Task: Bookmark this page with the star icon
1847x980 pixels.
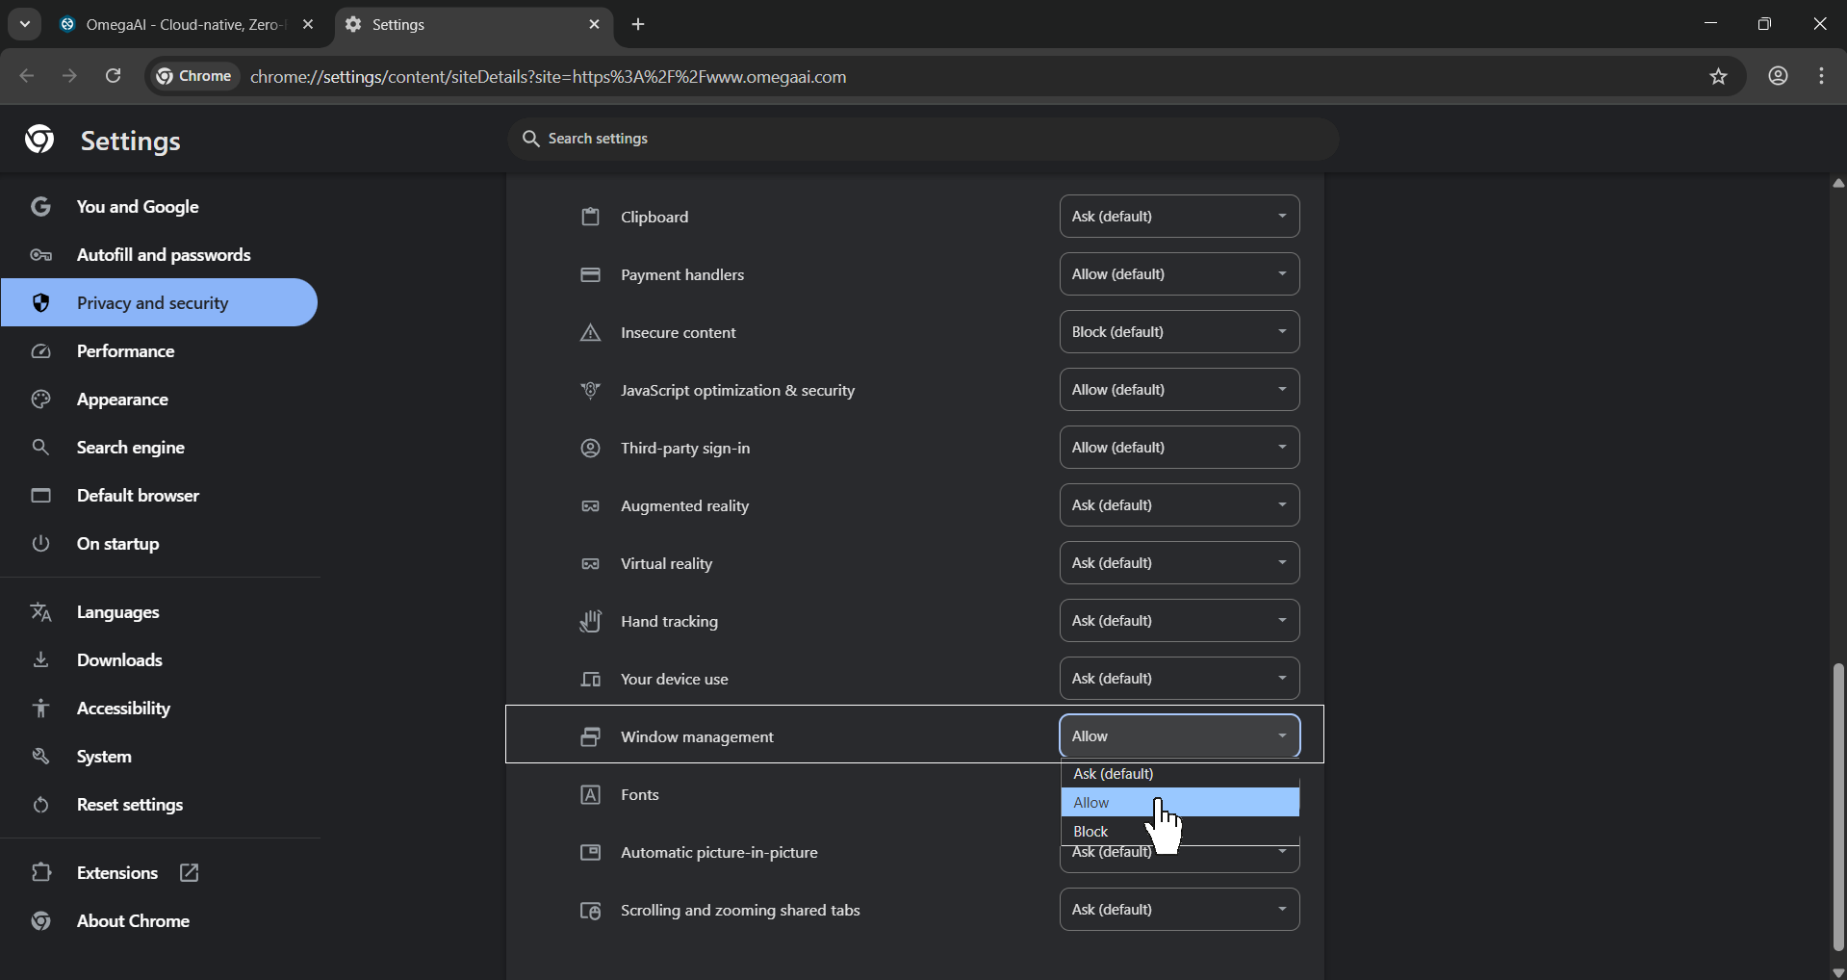Action: point(1718,77)
